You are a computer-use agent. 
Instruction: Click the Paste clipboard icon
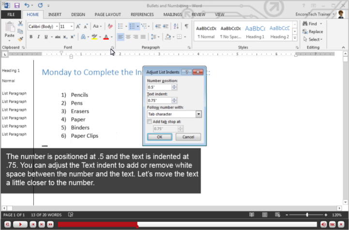tap(10, 28)
